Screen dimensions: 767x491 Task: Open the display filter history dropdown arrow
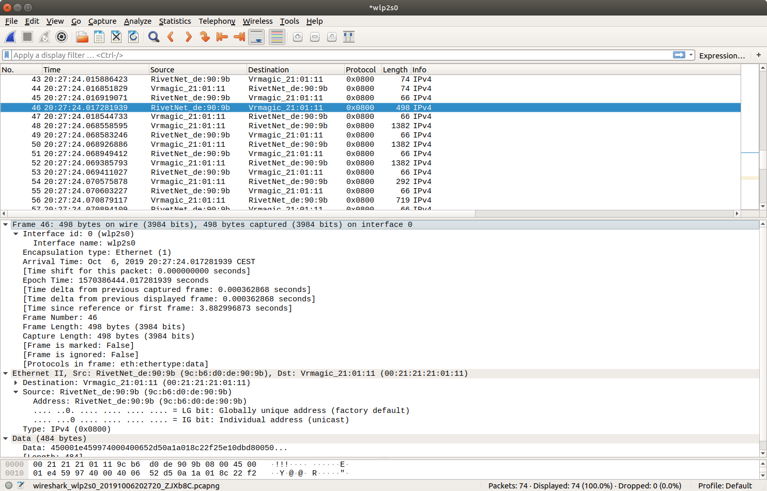(x=691, y=55)
